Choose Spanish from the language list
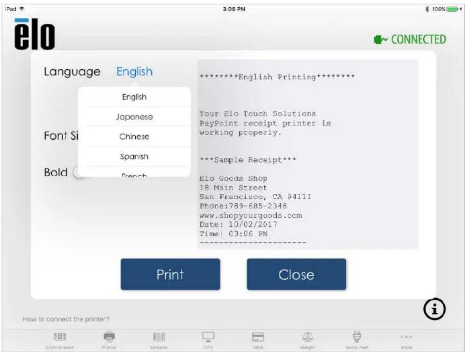Image resolution: width=465 pixels, height=352 pixels. (x=134, y=156)
